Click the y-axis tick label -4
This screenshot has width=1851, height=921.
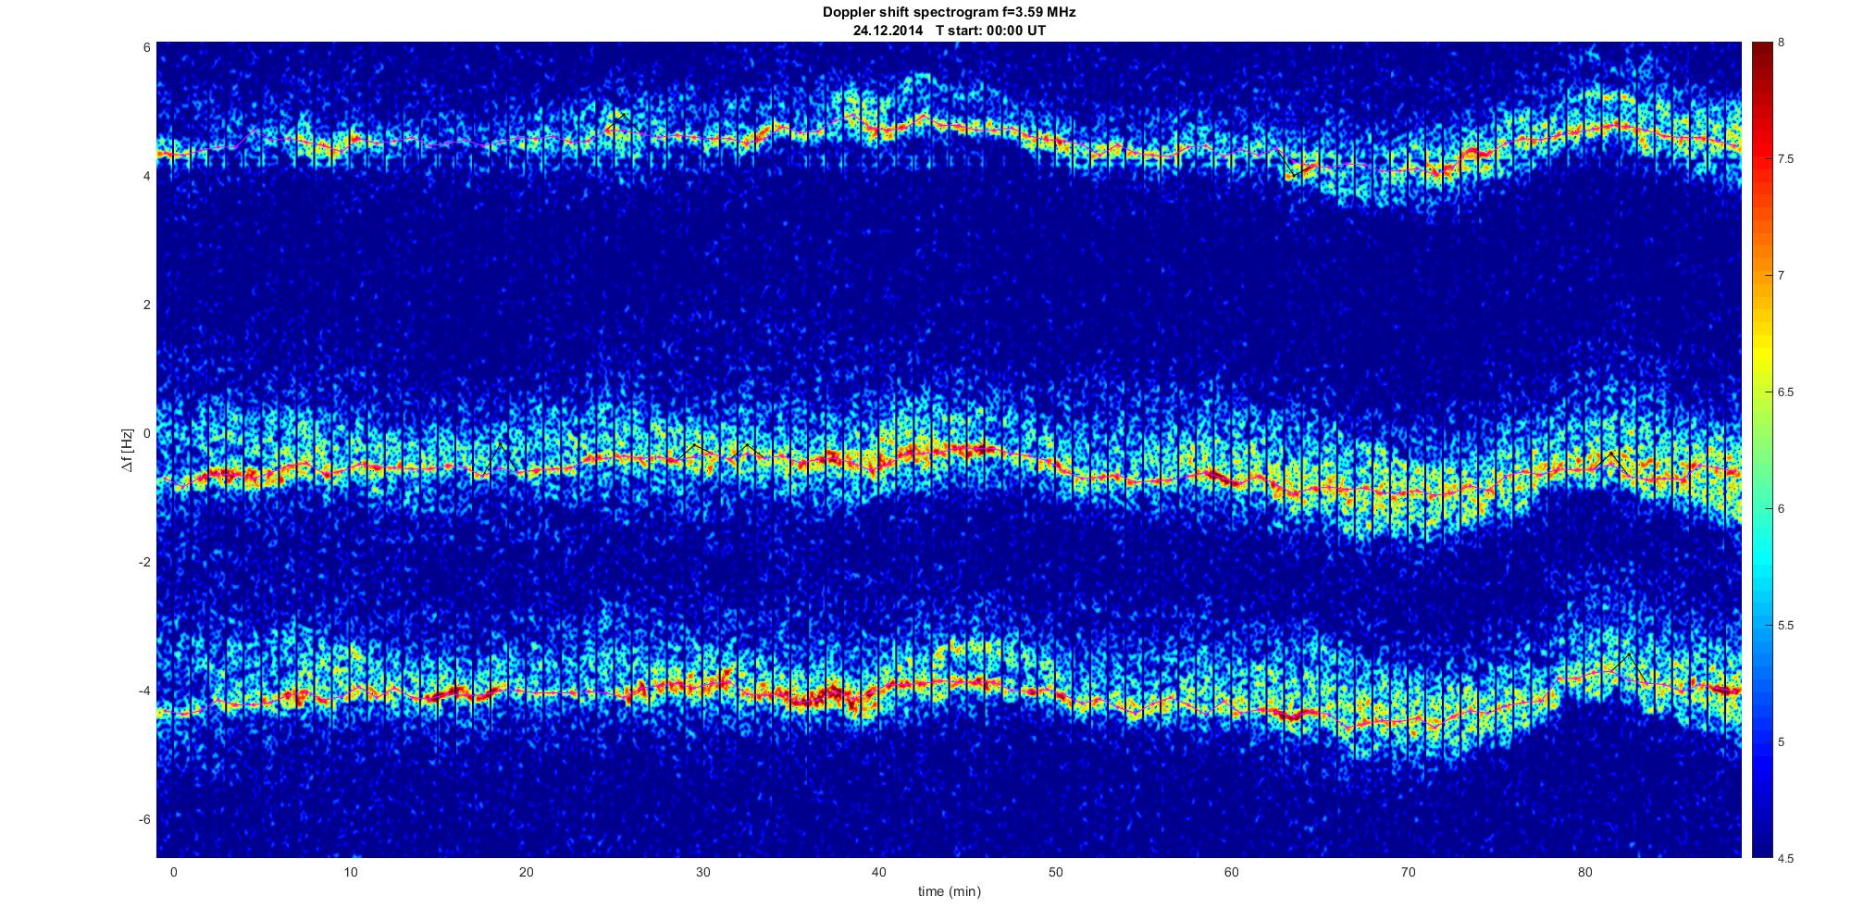(x=144, y=691)
